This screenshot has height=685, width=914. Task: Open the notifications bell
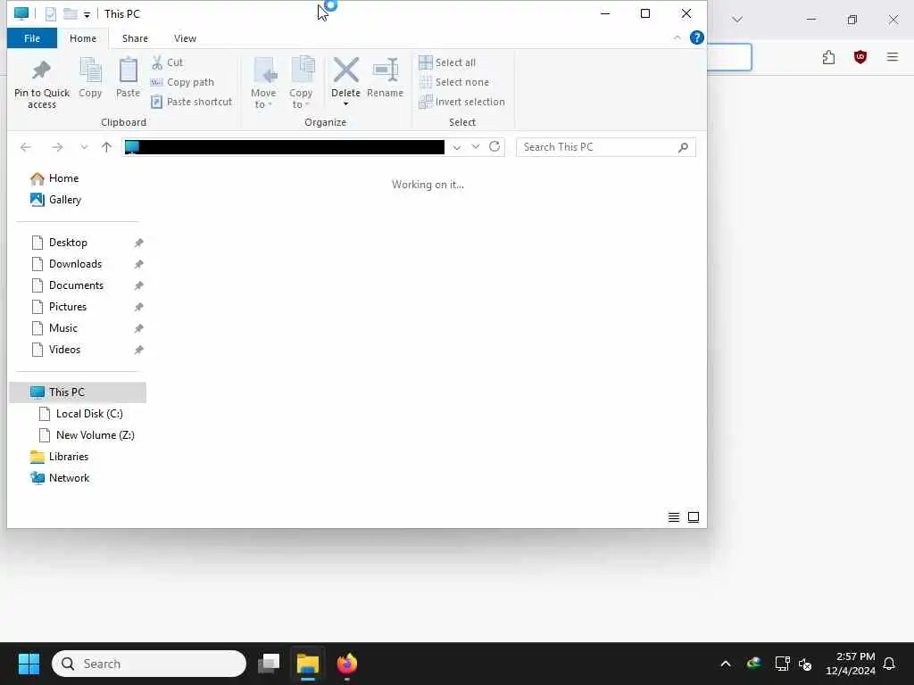click(x=890, y=664)
